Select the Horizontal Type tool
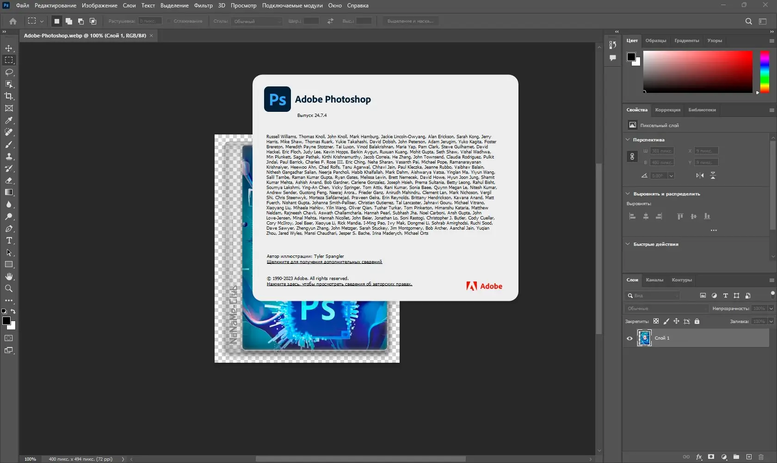This screenshot has height=463, width=777. (9, 240)
